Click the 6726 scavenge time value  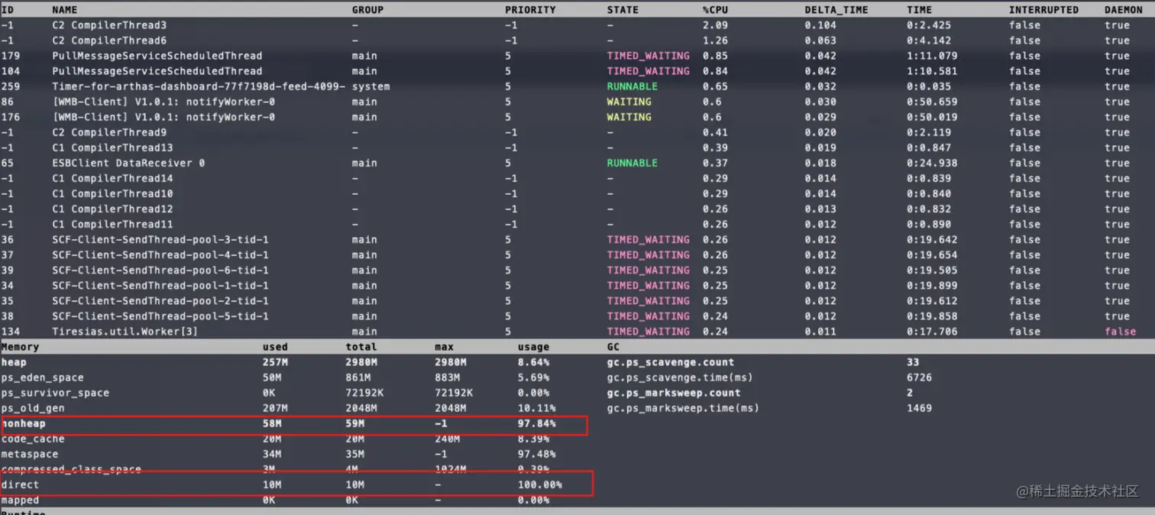click(x=919, y=377)
